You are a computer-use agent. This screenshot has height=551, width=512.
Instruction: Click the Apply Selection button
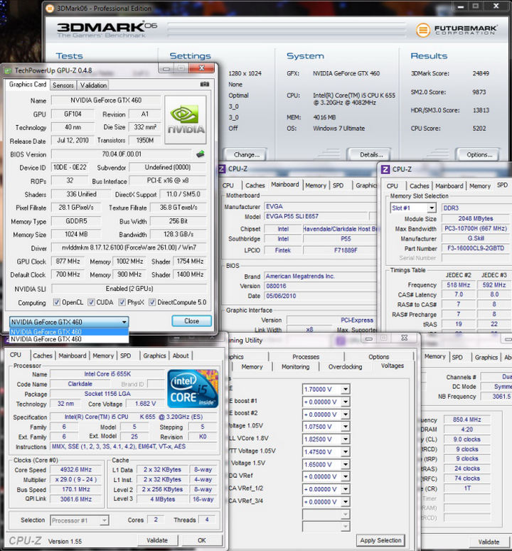tap(380, 540)
